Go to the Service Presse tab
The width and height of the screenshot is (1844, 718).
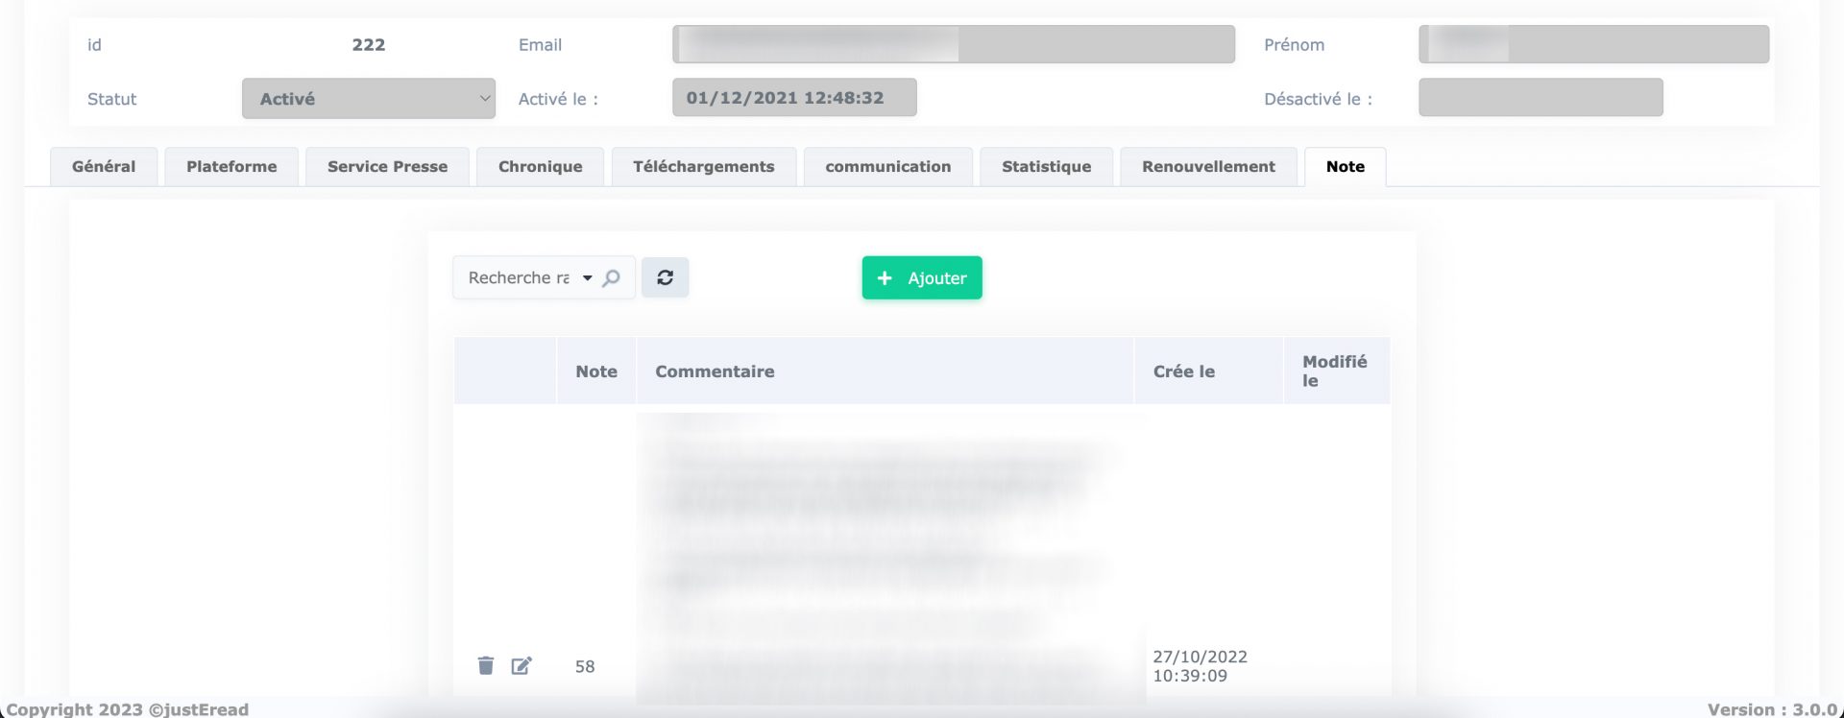click(387, 167)
